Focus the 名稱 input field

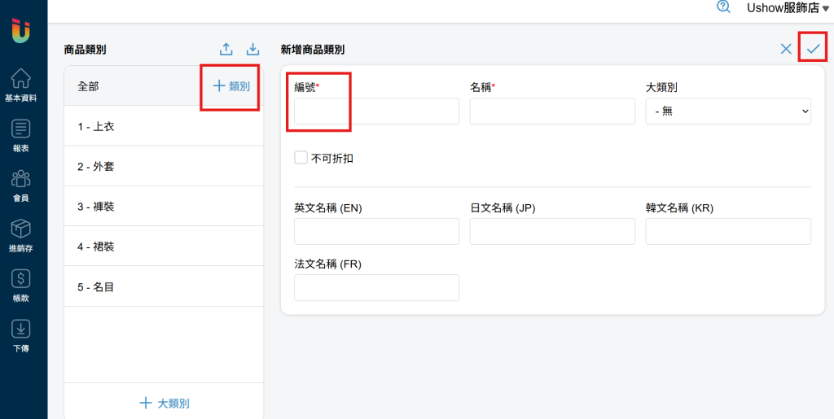[x=552, y=111]
